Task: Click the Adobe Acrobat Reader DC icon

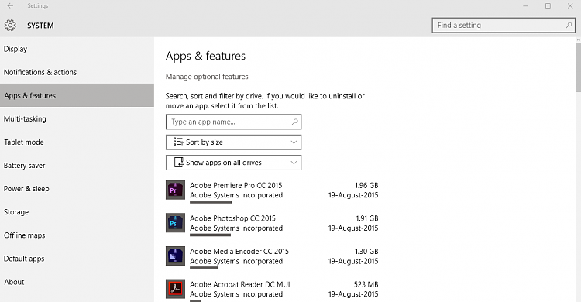Action: (175, 289)
